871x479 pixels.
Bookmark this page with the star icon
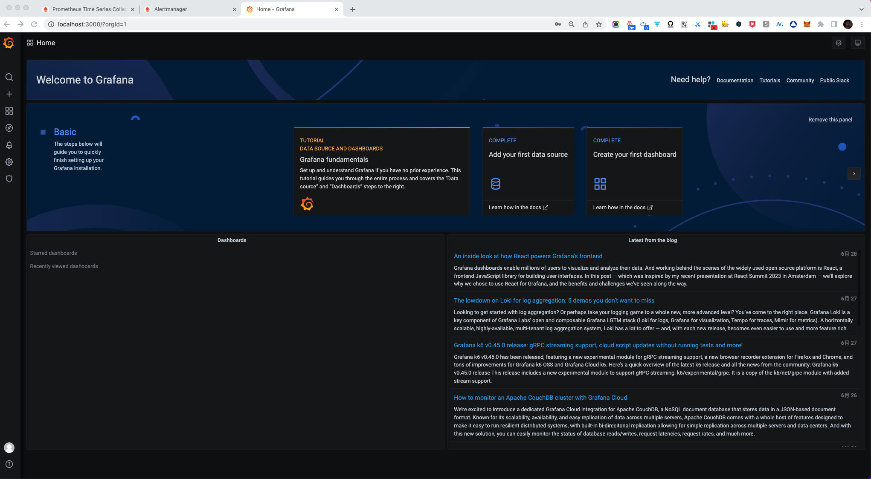(599, 24)
